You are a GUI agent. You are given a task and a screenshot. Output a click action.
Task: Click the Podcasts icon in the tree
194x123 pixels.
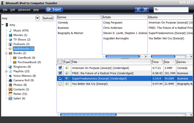point(10,44)
